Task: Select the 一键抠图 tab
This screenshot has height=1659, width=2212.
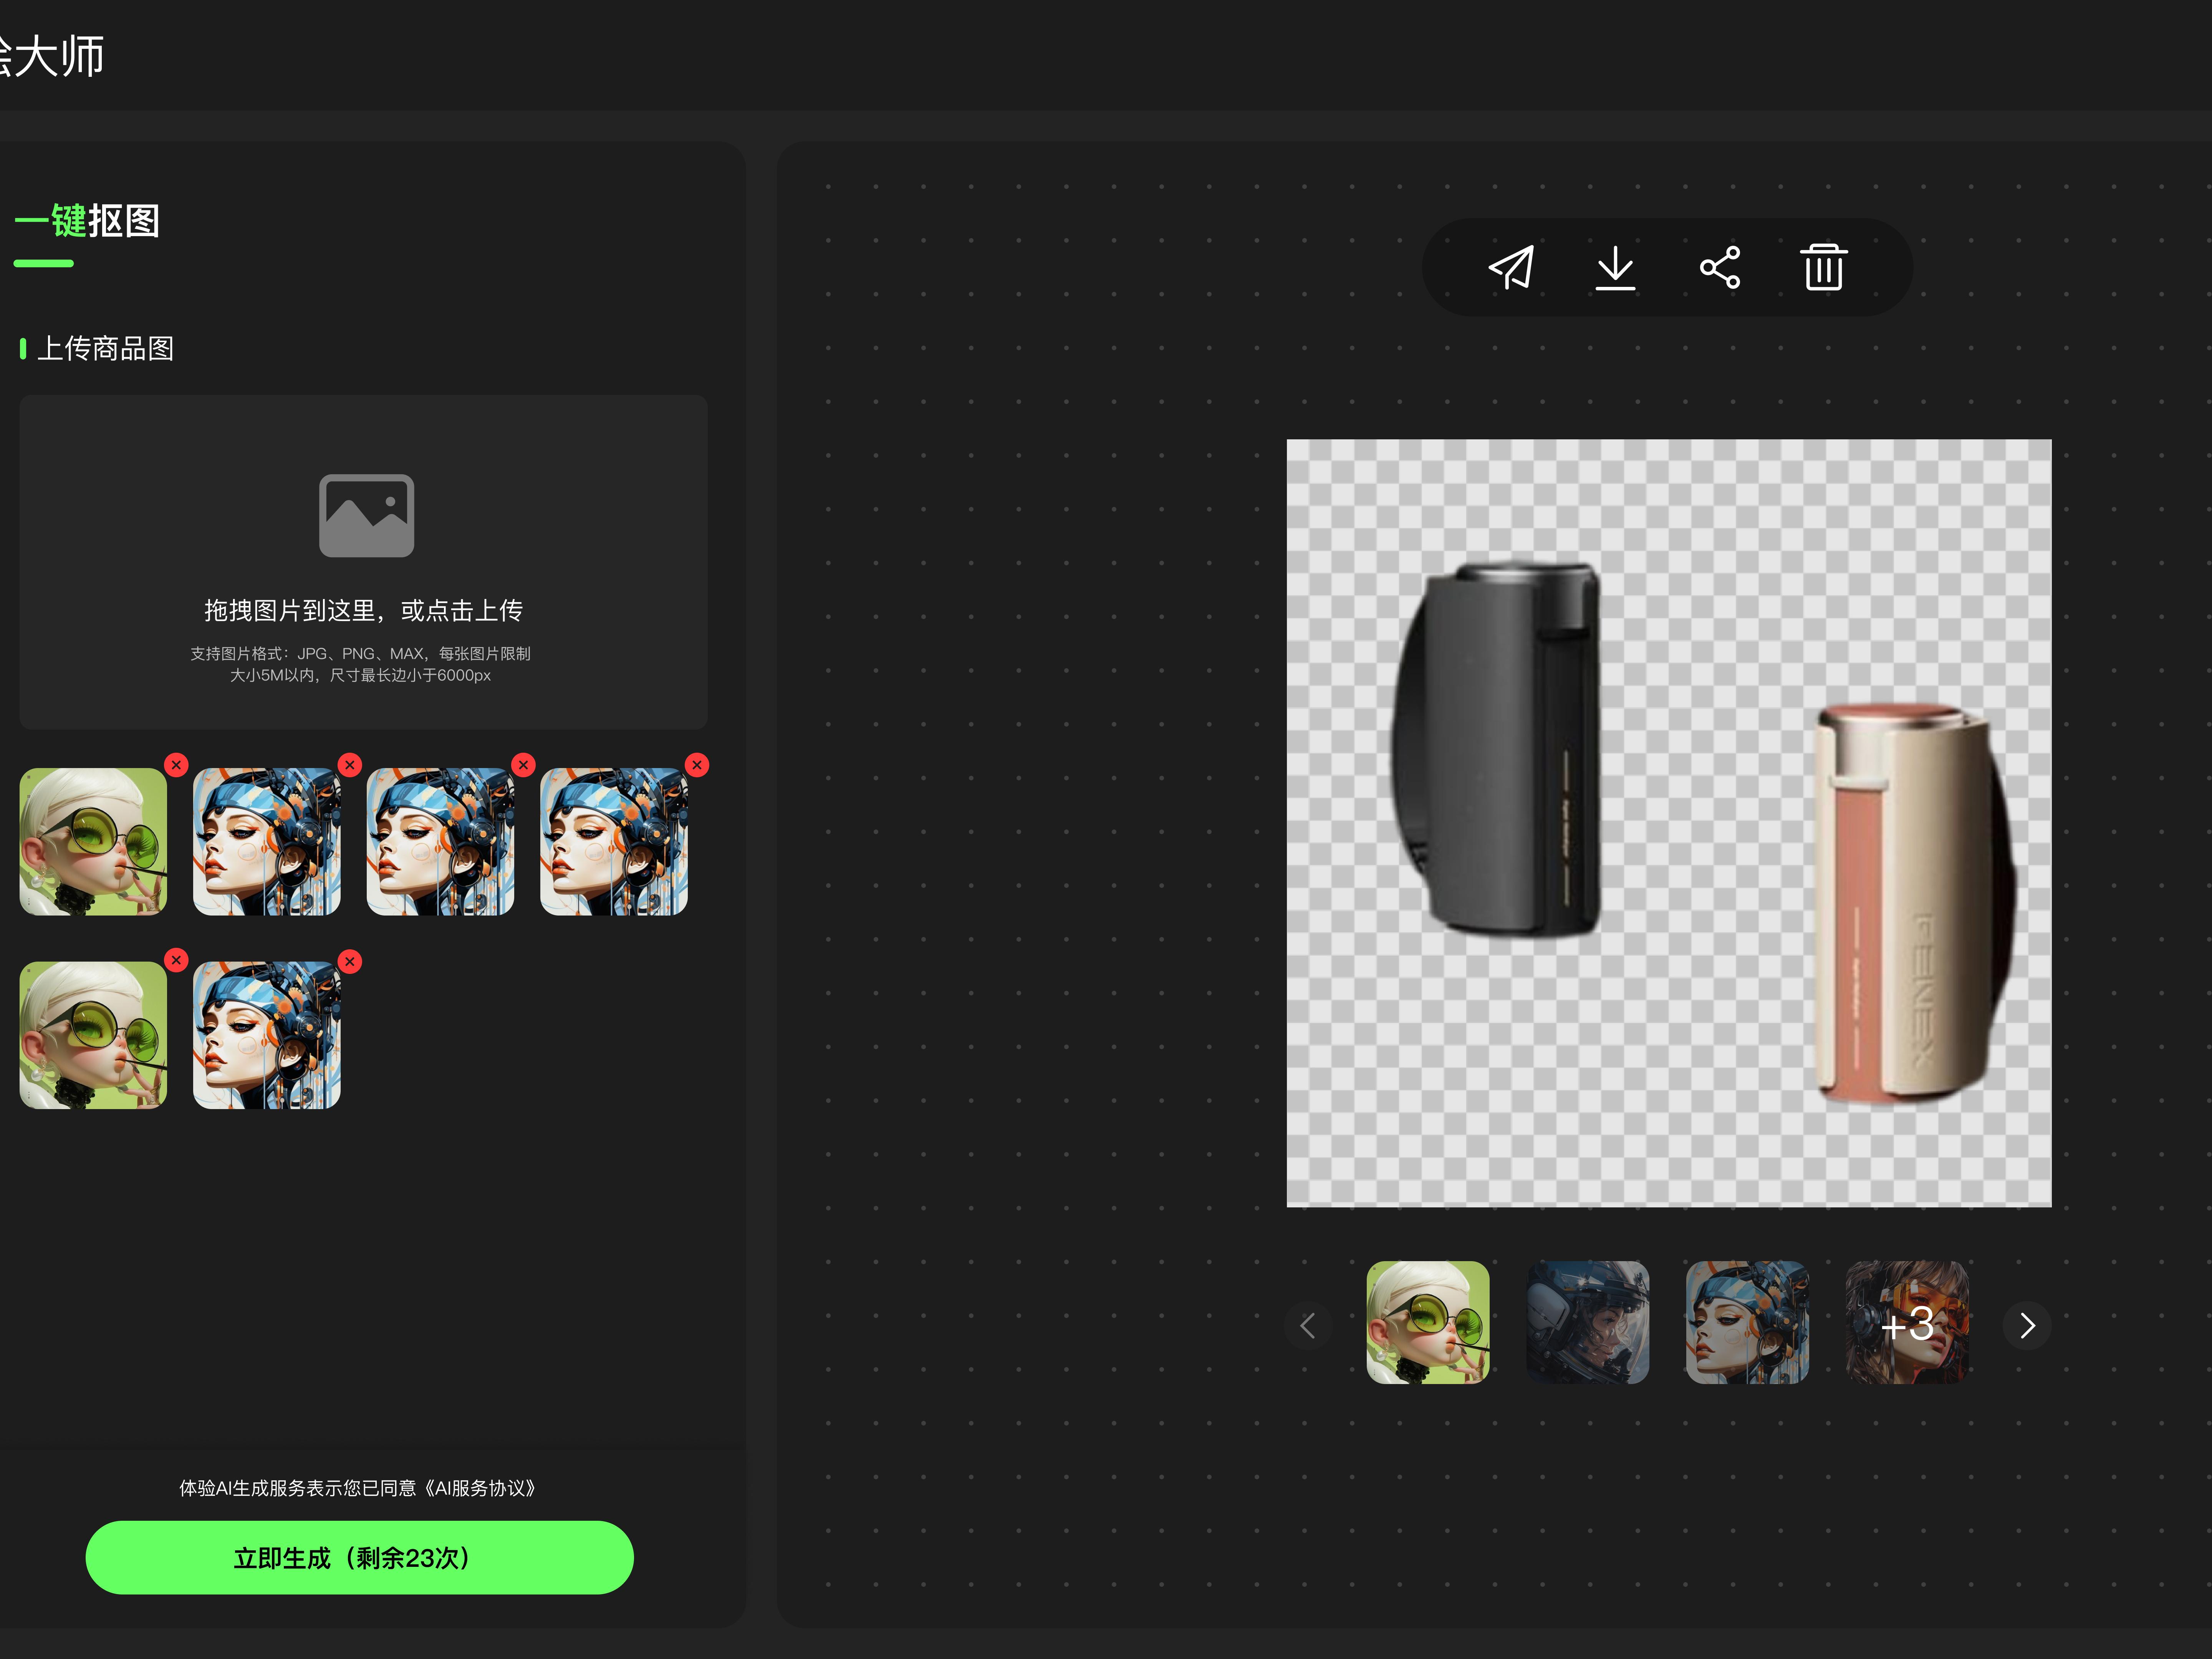Action: (87, 221)
